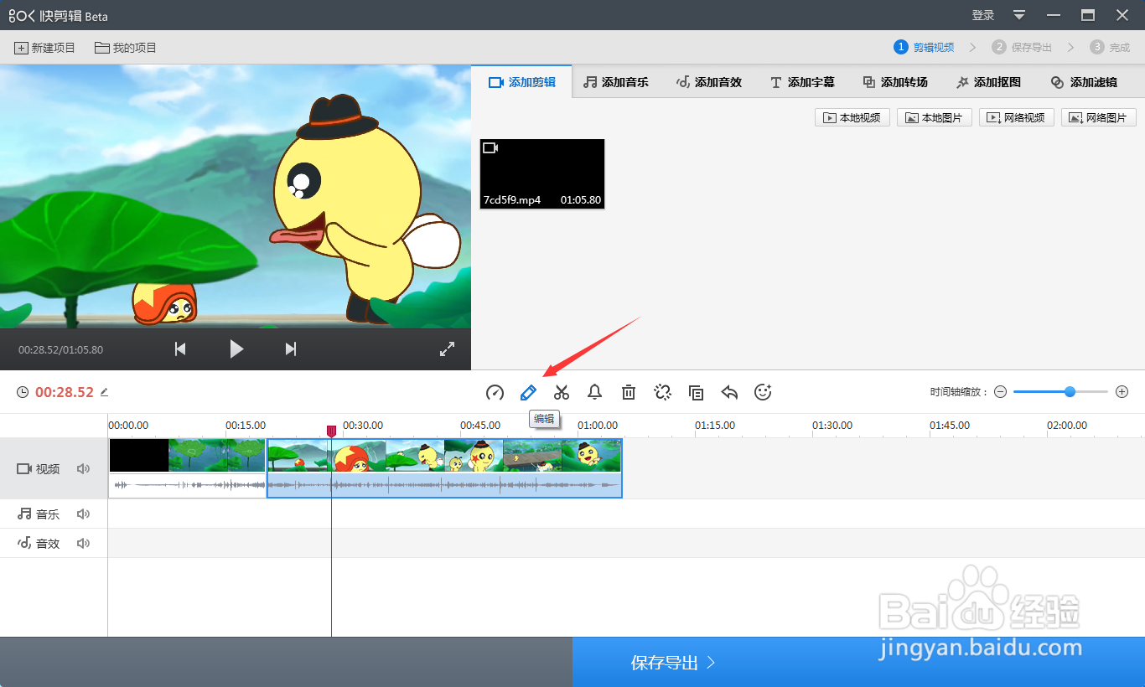Click 新建项目 button
Viewport: 1145px width, 687px height.
point(45,48)
